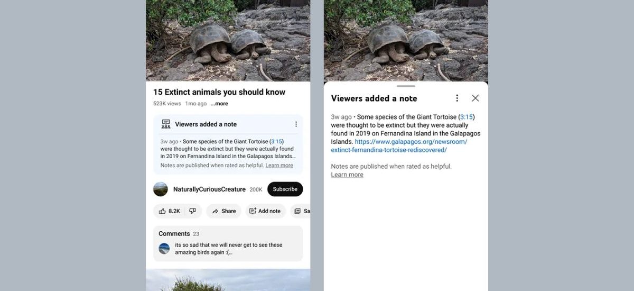Jump to 3:15 timestamp in note card
The image size is (634, 291).
click(277, 142)
